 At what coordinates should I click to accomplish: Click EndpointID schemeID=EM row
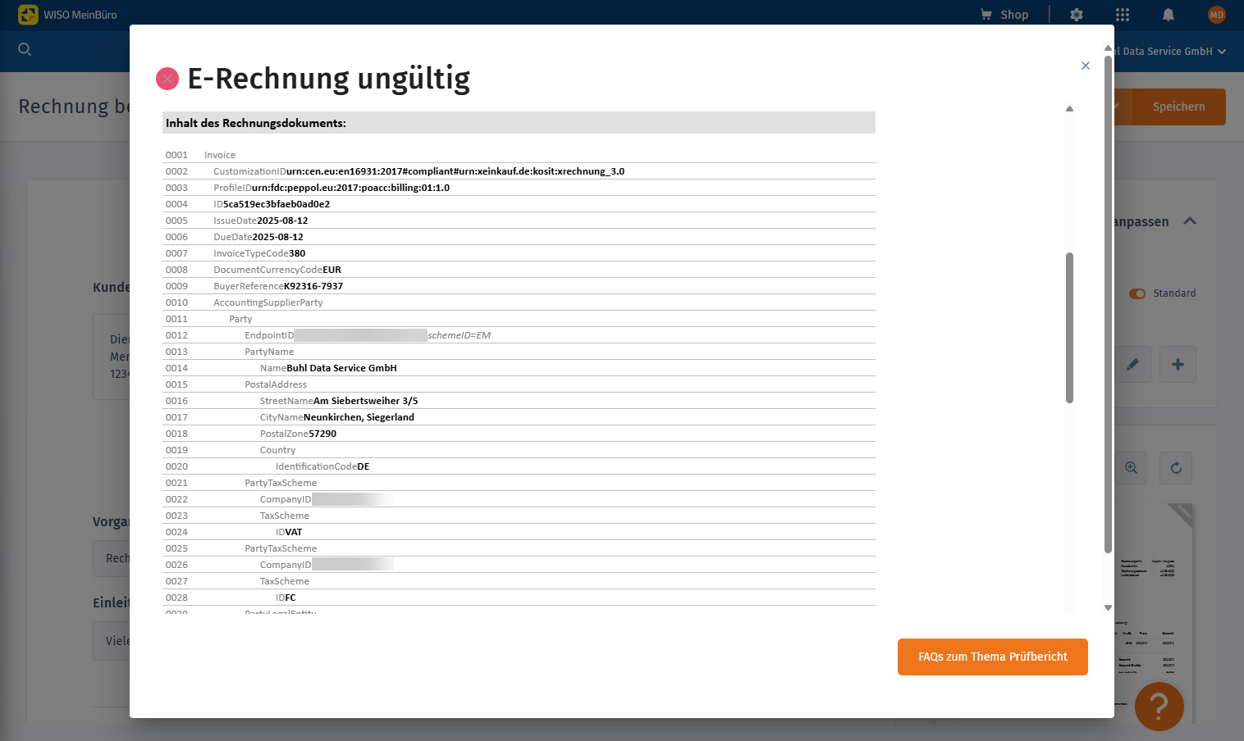[x=519, y=335]
